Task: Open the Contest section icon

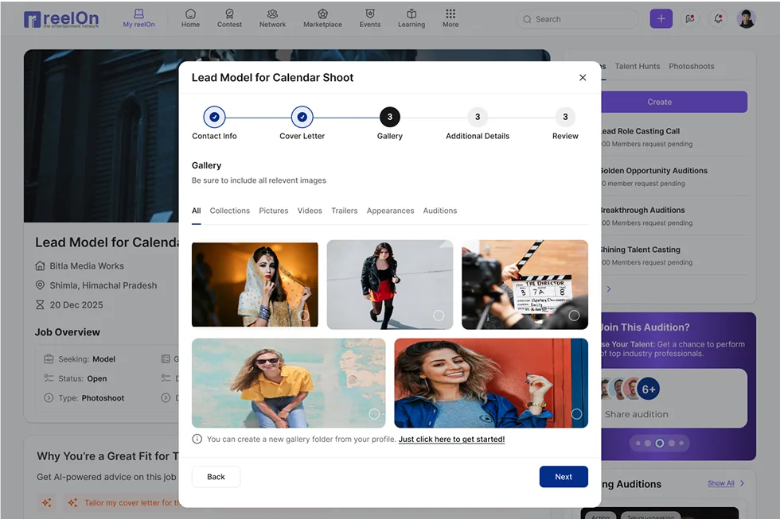Action: coord(229,18)
